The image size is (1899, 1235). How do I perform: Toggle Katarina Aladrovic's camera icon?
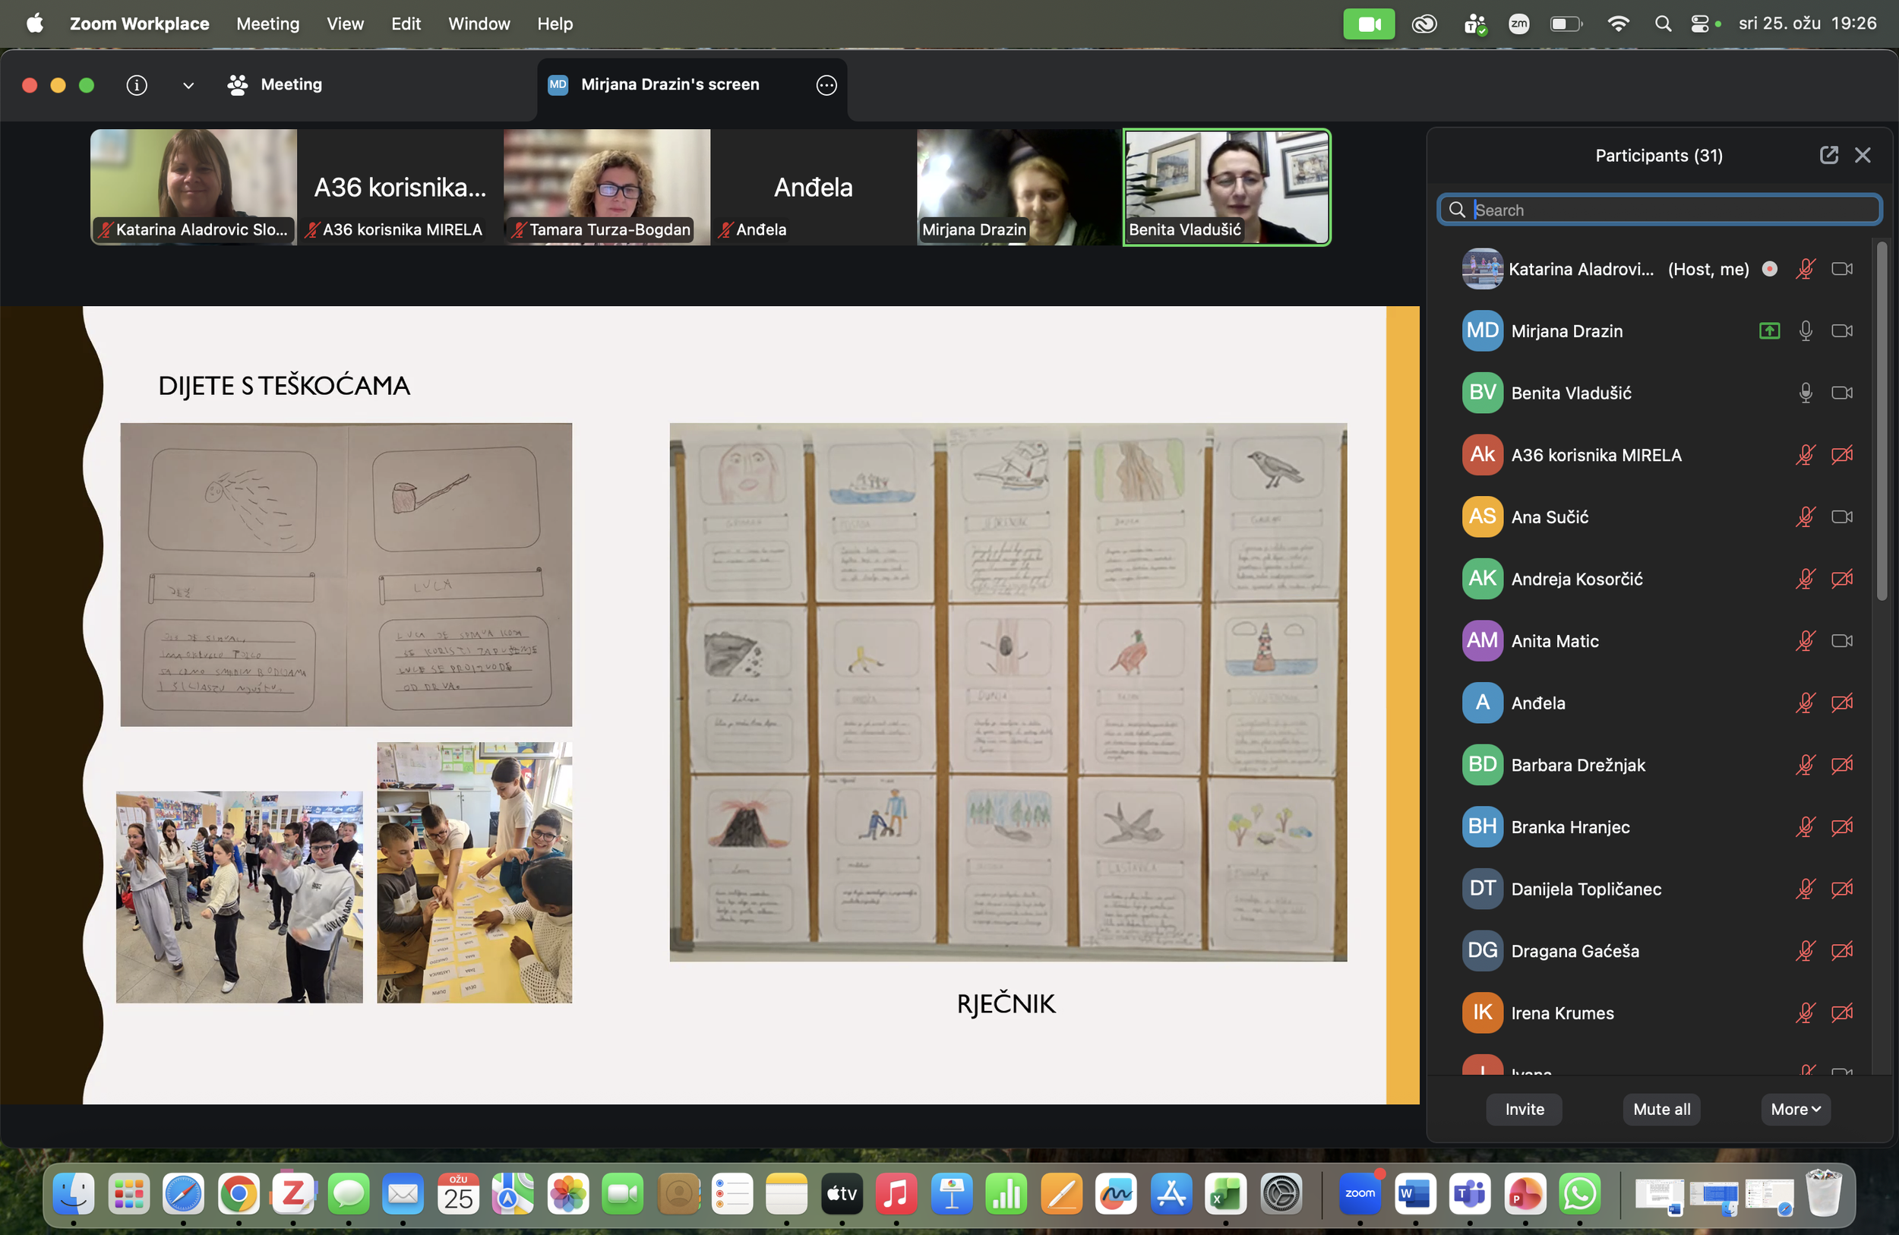click(x=1841, y=269)
